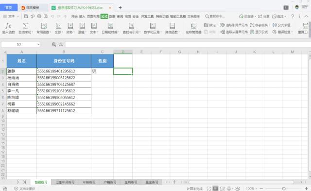This screenshot has width=311, height=191.
Task: Click the new tab plus button
Action: click(120, 8)
